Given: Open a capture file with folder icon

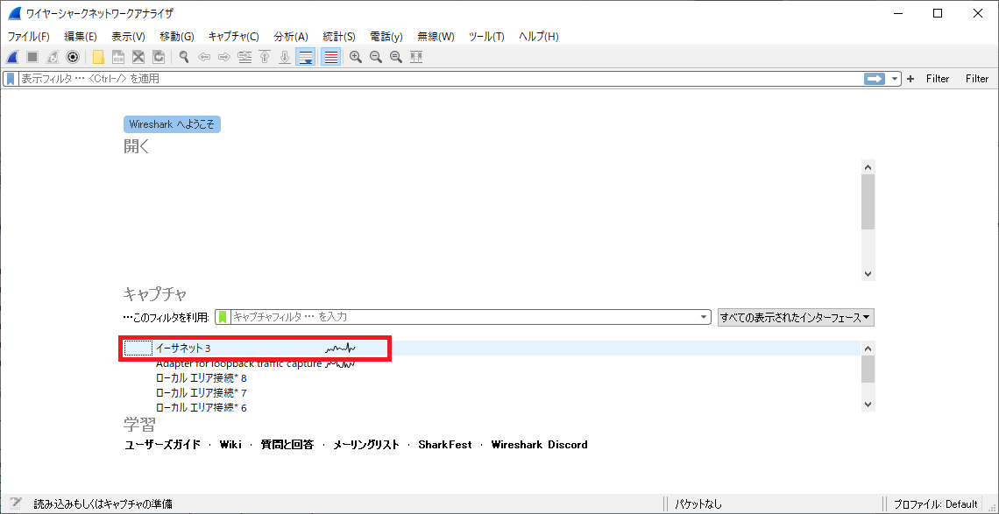Looking at the screenshot, I should pyautogui.click(x=98, y=57).
